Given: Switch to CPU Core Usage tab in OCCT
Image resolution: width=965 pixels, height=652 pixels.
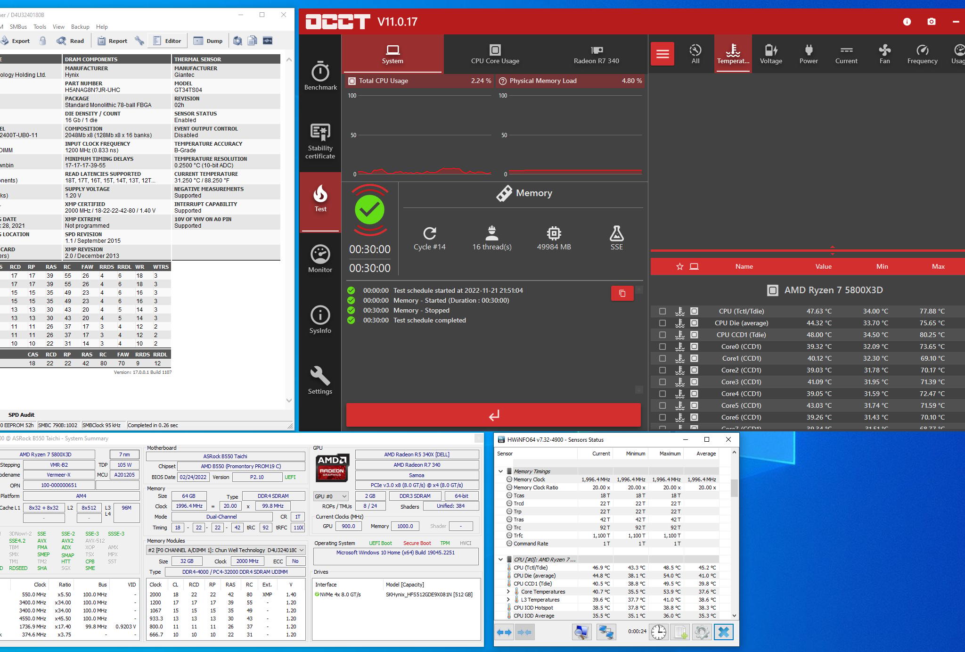Looking at the screenshot, I should coord(495,54).
